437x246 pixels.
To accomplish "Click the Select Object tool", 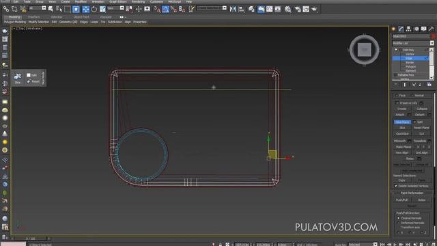I will 51,9.
